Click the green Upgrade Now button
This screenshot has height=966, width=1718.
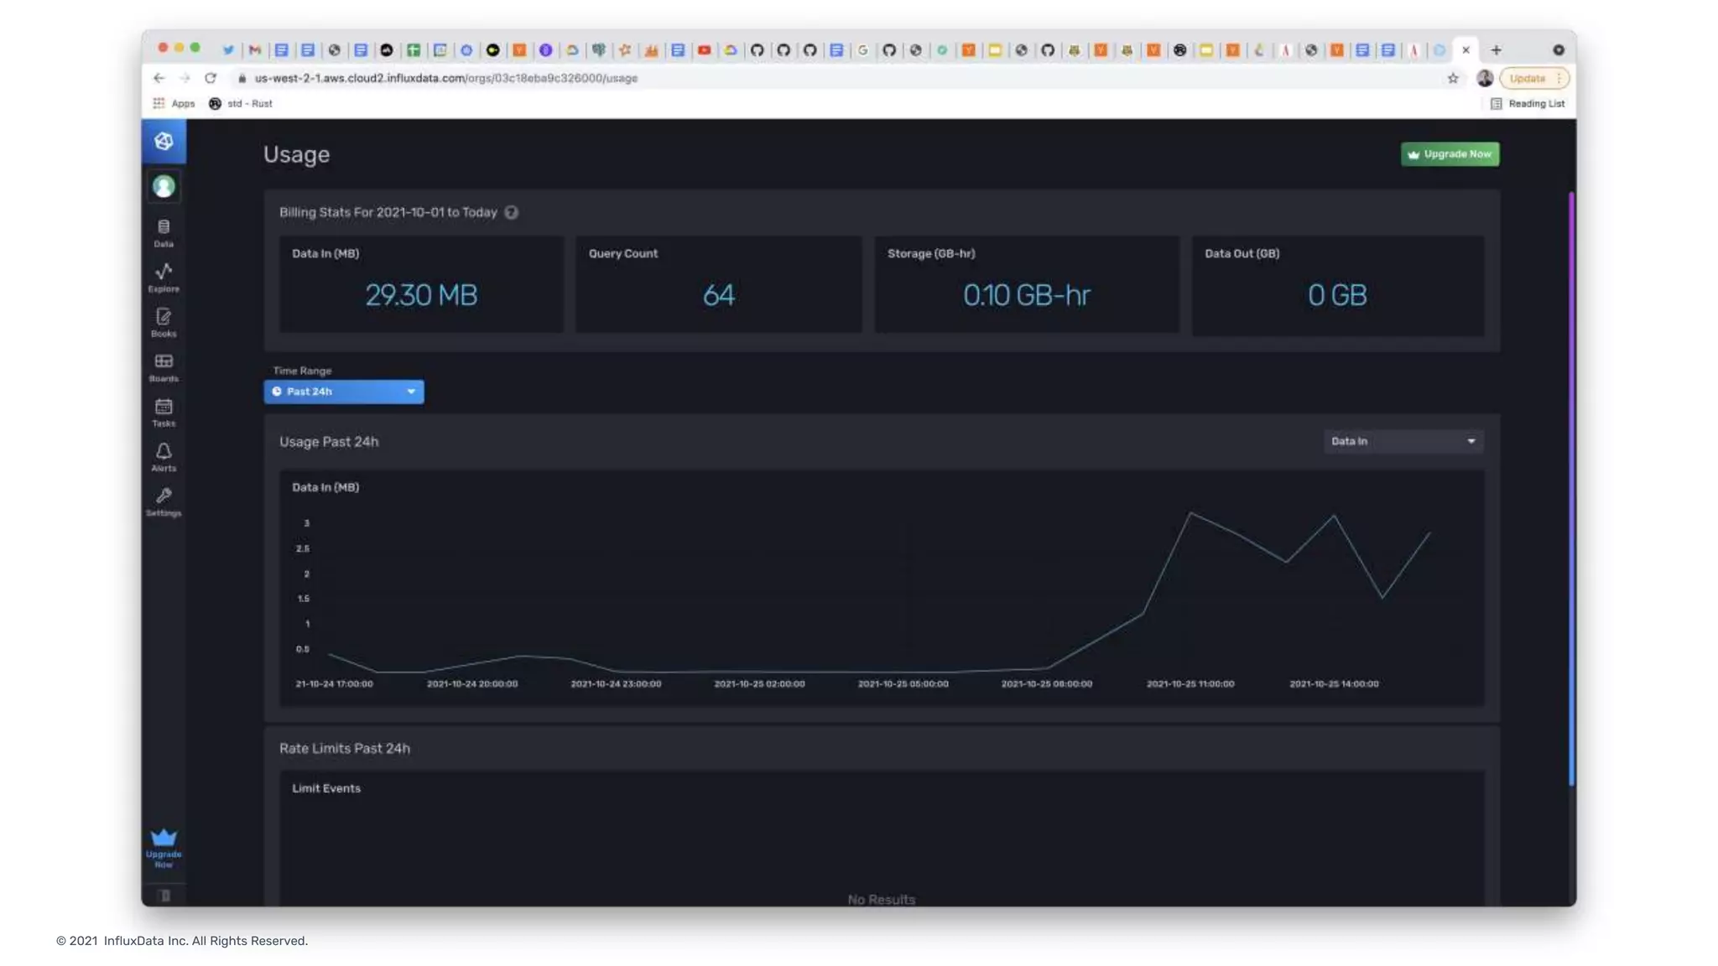pyautogui.click(x=1450, y=154)
